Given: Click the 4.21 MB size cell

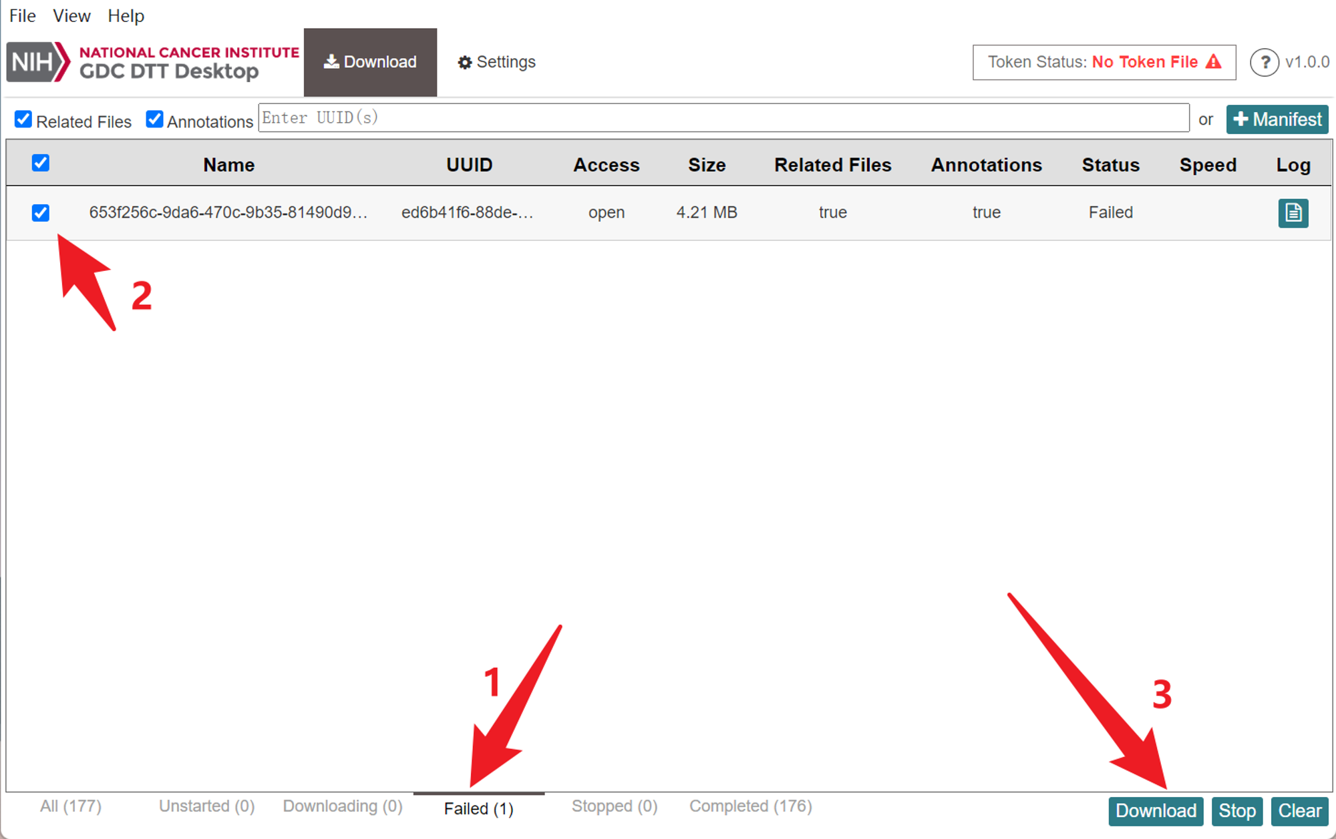Looking at the screenshot, I should point(707,212).
